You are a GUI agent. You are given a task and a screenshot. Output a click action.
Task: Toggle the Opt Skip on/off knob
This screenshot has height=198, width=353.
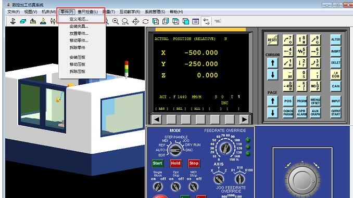175,187
